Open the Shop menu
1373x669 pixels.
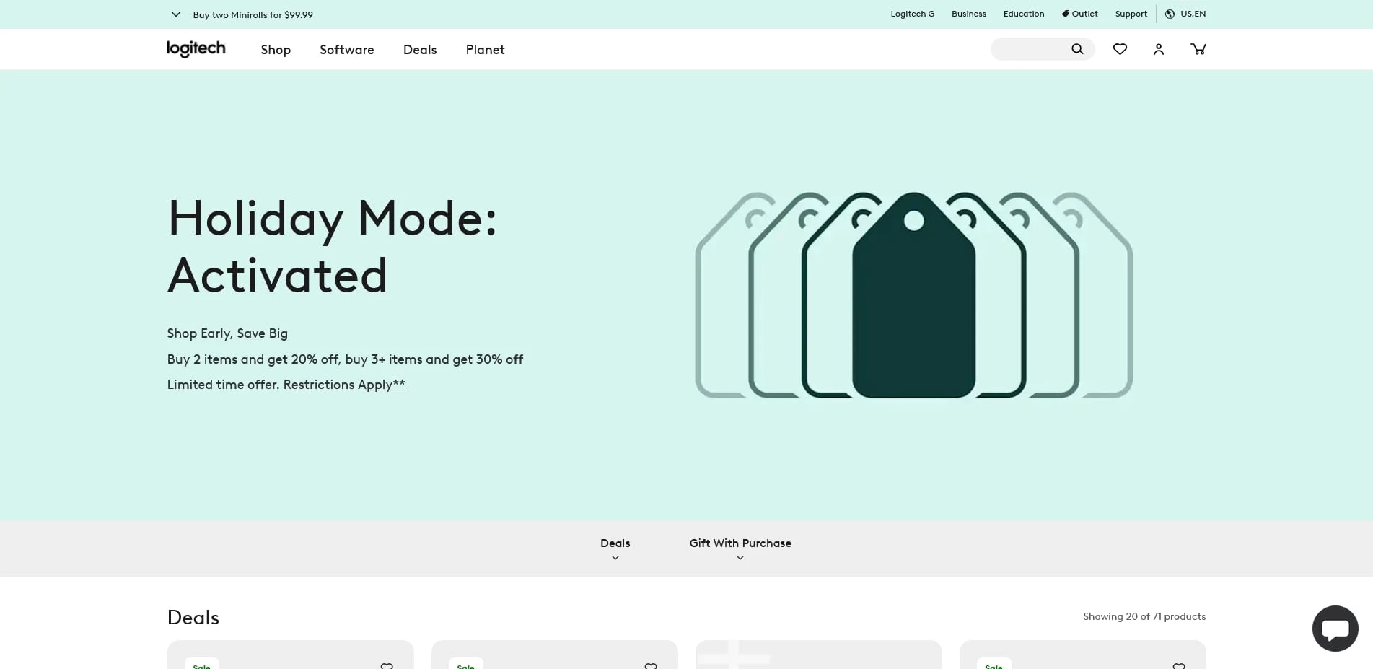(276, 50)
